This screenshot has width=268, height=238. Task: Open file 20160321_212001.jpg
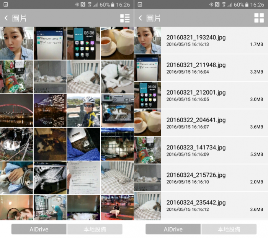click(x=201, y=95)
